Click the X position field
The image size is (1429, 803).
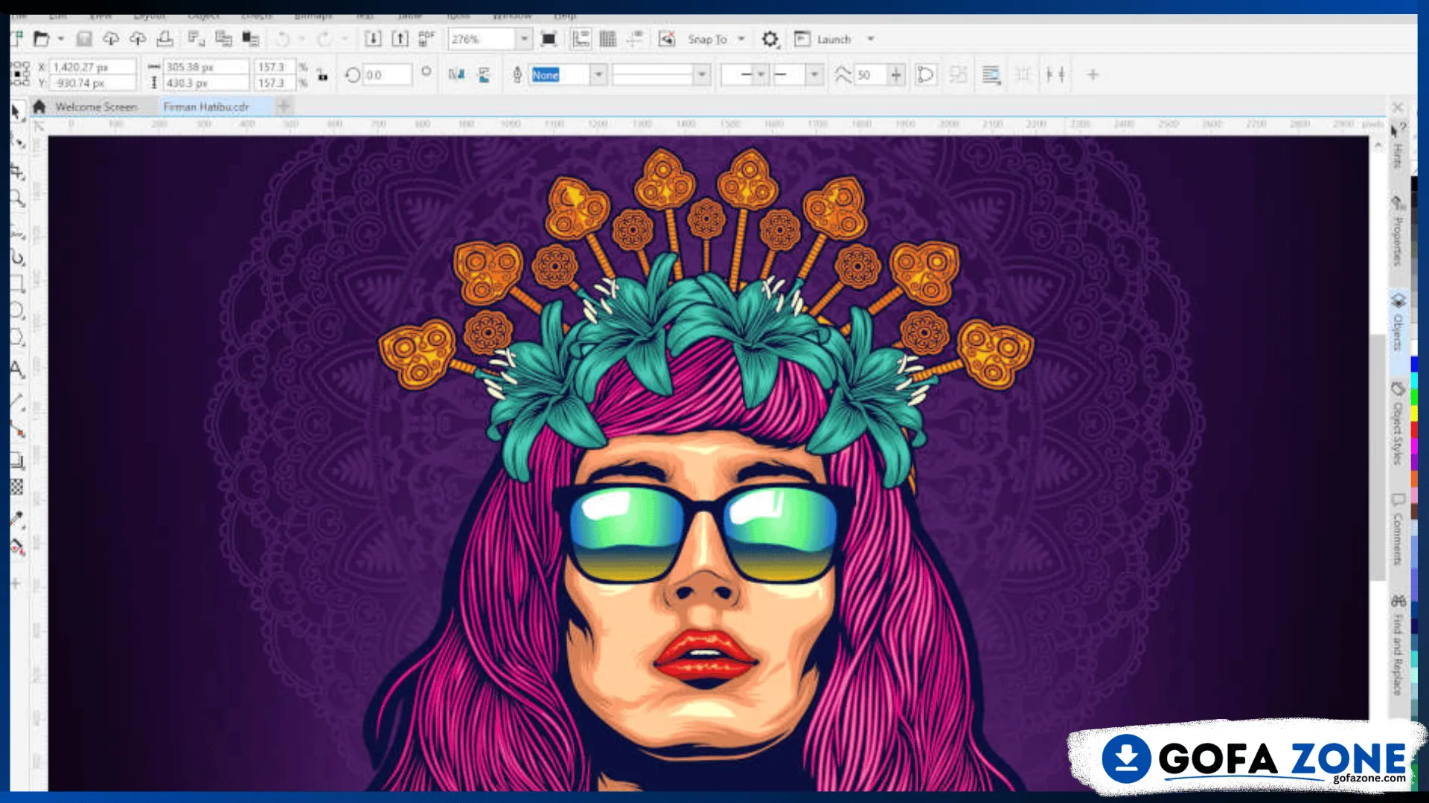92,67
